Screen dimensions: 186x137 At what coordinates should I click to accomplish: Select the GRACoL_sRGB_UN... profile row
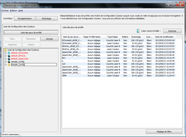(x=119, y=49)
